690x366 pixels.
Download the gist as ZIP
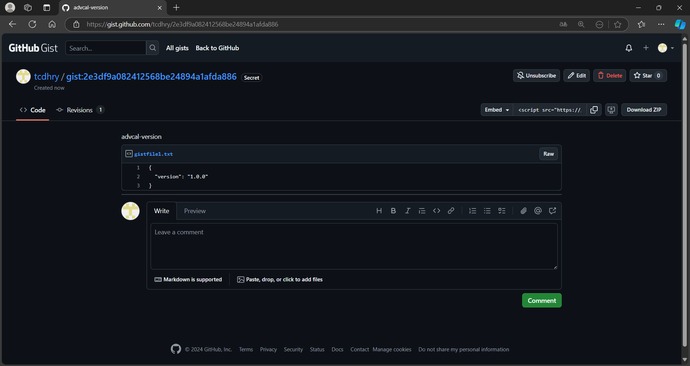coord(644,110)
